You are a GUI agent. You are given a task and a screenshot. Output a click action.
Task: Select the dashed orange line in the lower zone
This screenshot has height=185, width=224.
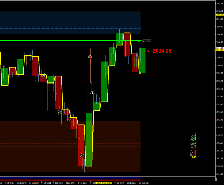click(70, 144)
